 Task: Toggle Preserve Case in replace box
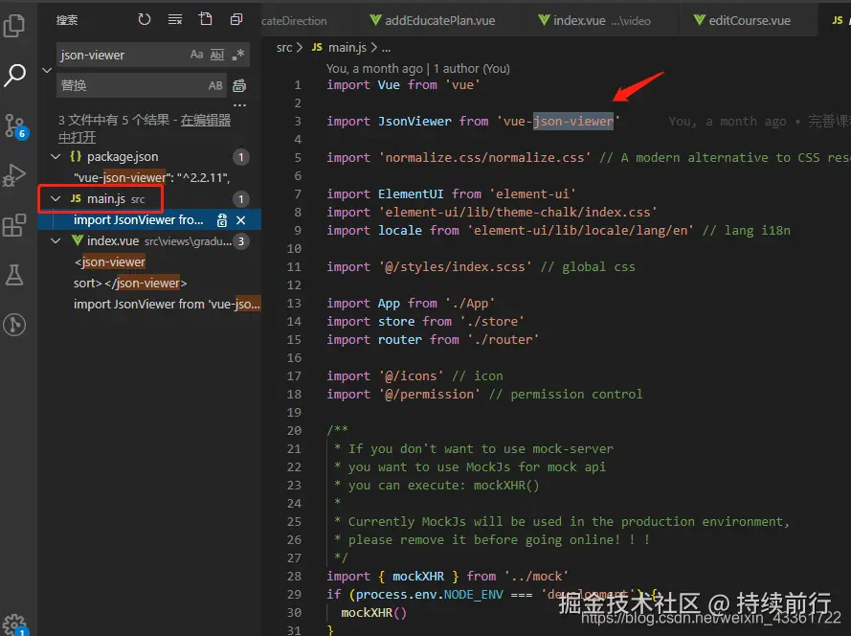click(x=215, y=85)
